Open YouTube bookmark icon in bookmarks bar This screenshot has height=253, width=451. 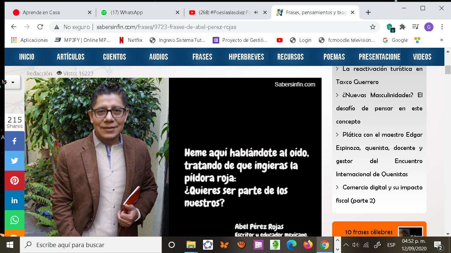coord(280,40)
